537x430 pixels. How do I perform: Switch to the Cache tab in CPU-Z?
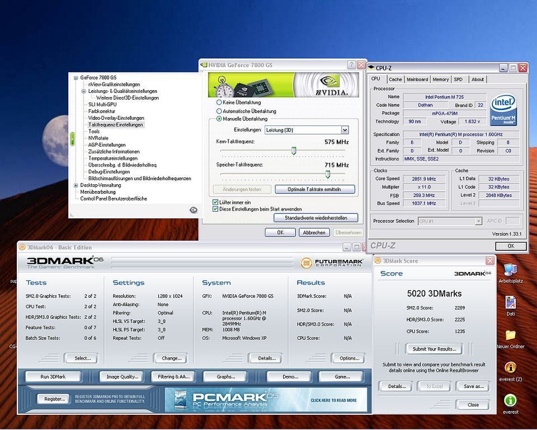pyautogui.click(x=395, y=80)
